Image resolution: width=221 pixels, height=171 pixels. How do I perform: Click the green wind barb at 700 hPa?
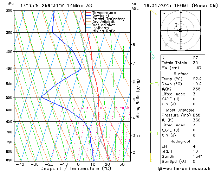(154, 133)
